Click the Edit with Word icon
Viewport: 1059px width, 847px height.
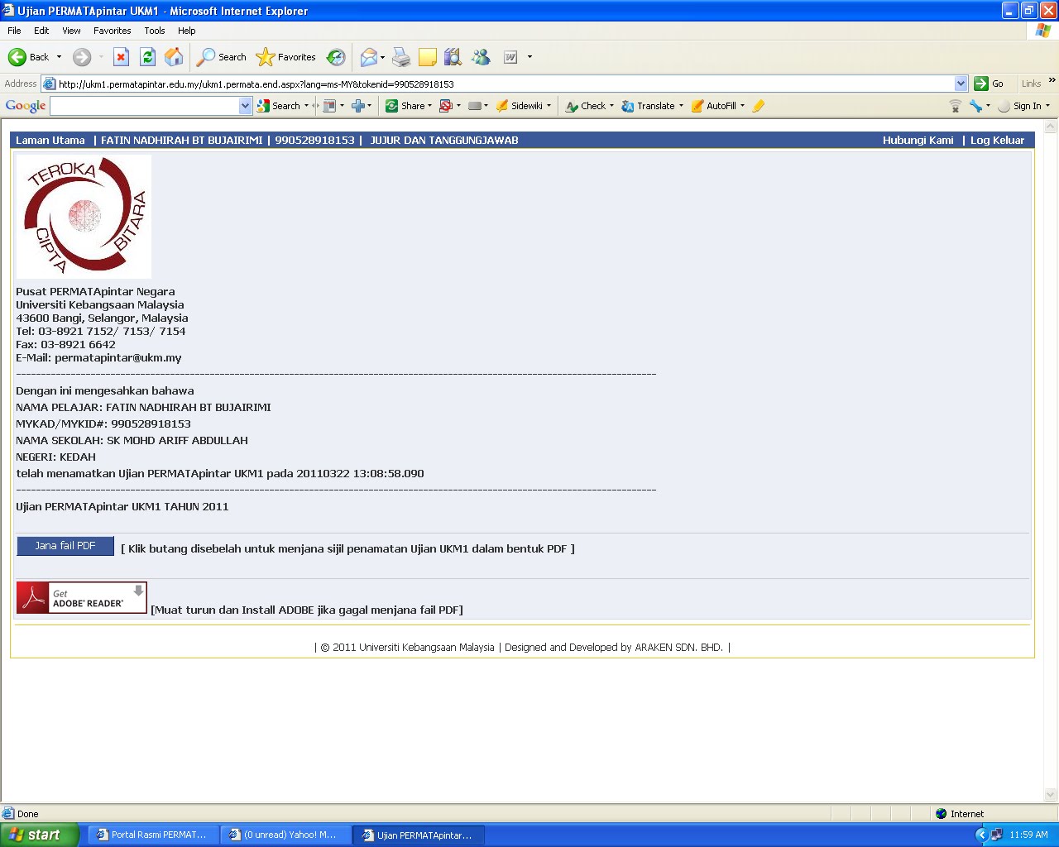click(510, 57)
